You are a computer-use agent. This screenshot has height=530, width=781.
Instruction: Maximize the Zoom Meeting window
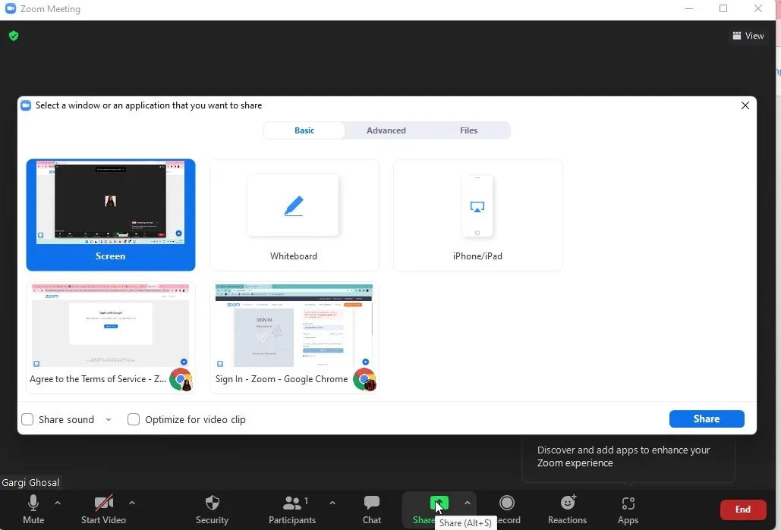723,8
